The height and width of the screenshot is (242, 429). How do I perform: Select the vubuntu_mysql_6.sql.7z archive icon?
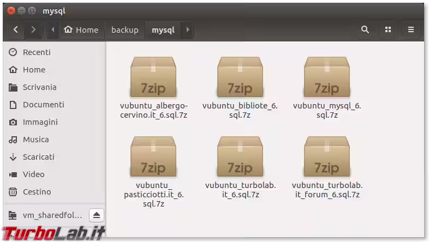(327, 77)
